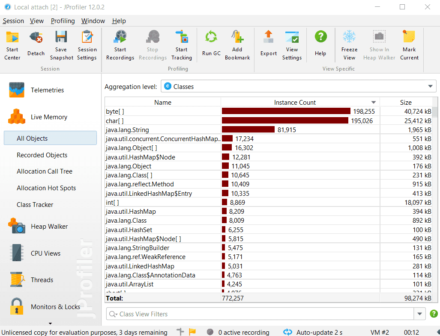Toggle the Auto-update icon in status bar
440x336 pixels.
click(x=287, y=332)
